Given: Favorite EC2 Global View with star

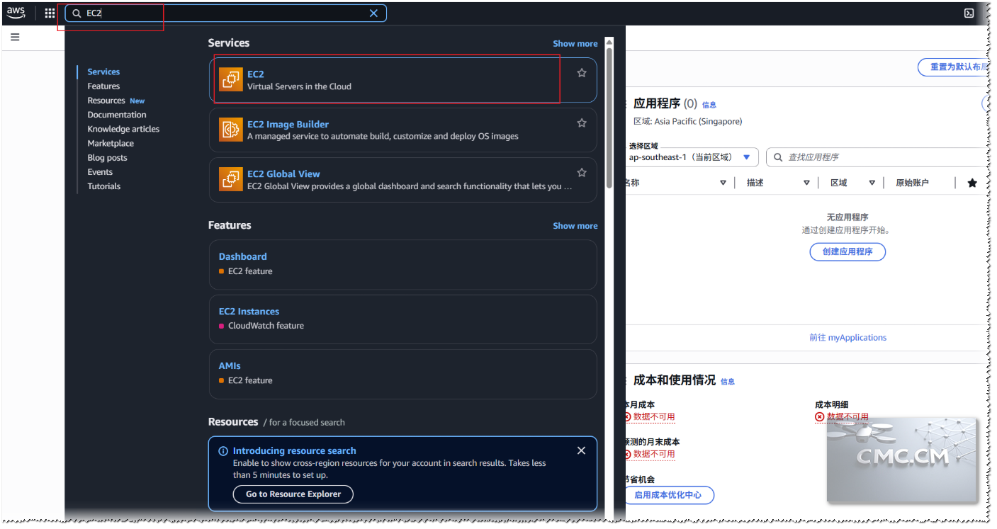Looking at the screenshot, I should coord(582,173).
